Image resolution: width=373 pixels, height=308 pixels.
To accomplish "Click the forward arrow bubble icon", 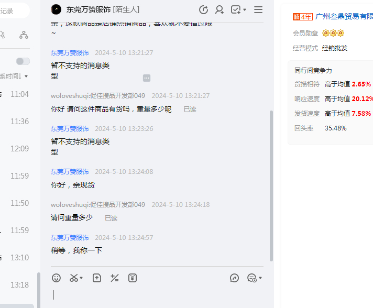I will (x=234, y=278).
